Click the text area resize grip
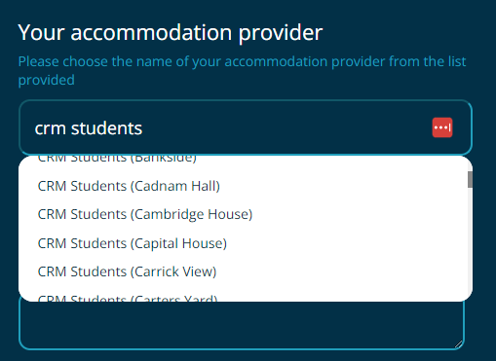Image resolution: width=496 pixels, height=361 pixels. 459,344
